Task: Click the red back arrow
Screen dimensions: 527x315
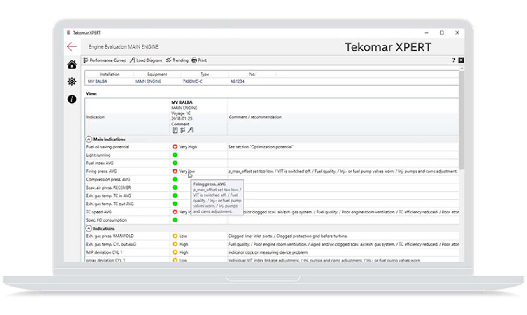Action: (72, 47)
